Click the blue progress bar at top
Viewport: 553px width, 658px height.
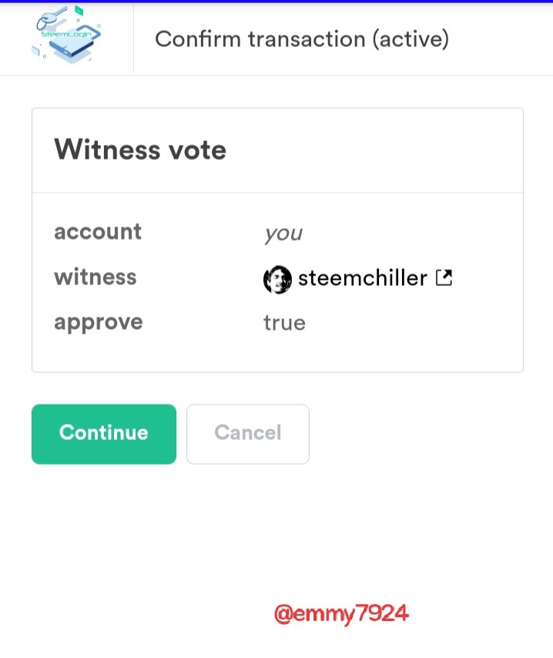[276, 2]
